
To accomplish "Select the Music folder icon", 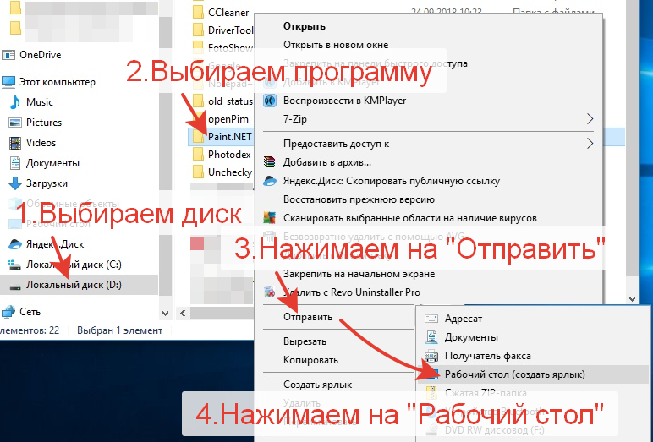I will (15, 102).
